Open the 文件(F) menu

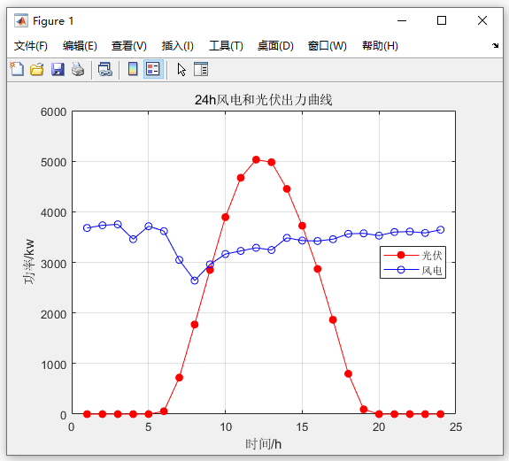coord(31,46)
